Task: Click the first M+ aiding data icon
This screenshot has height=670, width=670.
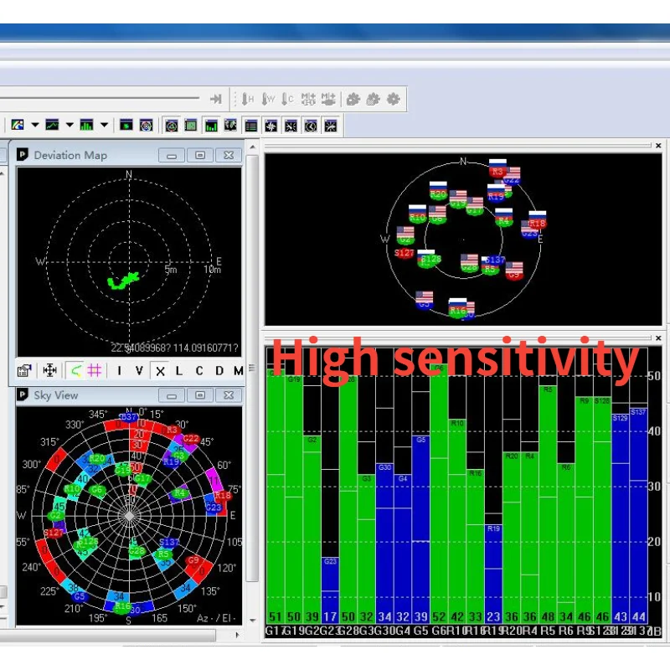Action: pyautogui.click(x=308, y=100)
